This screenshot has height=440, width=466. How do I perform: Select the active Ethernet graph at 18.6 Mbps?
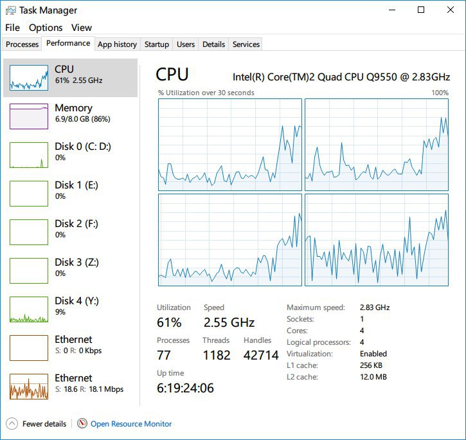click(x=29, y=386)
